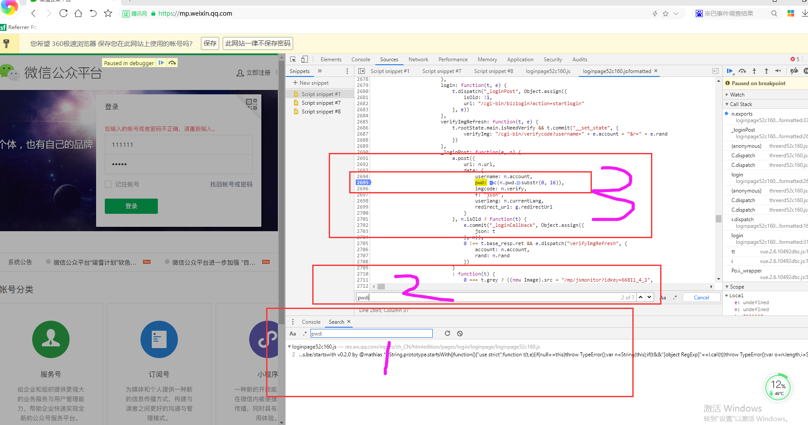Click the Search drawer query input
Viewport: 808px width, 425px height.
(x=371, y=333)
